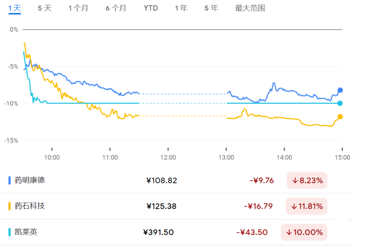The height and width of the screenshot is (247, 366).
Task: Click the 11.81% decrease badge
Action: [x=306, y=206]
